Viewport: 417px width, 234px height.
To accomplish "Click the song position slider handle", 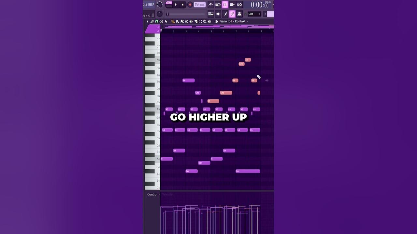I will [x=167, y=14].
